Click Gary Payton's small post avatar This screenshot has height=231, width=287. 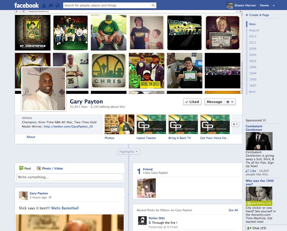23,196
